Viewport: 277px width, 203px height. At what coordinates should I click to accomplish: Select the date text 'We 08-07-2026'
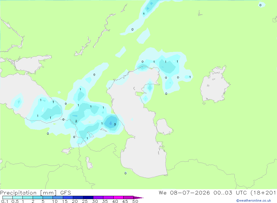click(184, 193)
